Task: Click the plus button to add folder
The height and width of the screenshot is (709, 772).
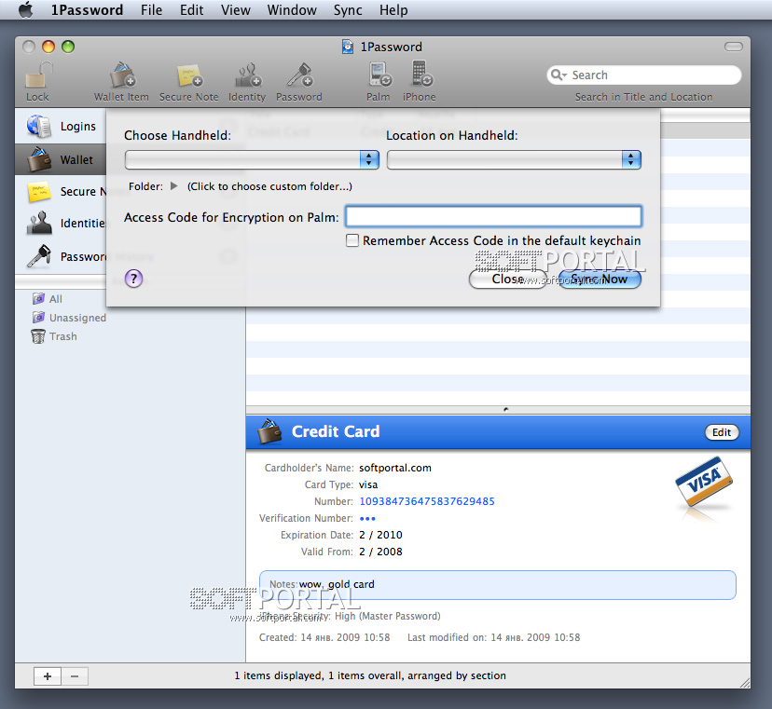Action: pos(48,676)
